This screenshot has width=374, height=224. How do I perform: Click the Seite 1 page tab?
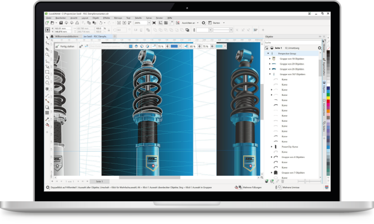[99, 181]
